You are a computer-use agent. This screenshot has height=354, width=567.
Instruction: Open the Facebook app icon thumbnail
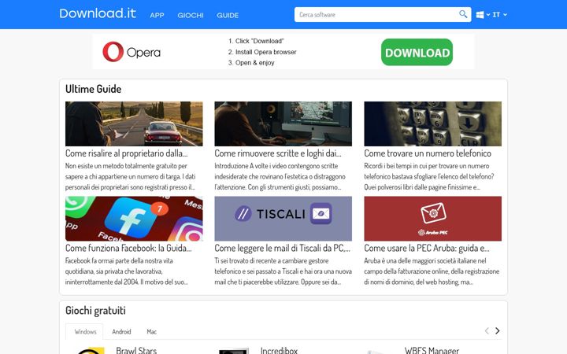click(x=134, y=219)
